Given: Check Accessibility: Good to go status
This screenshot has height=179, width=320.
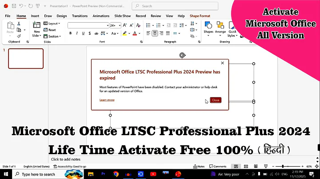Looking at the screenshot, I should point(70,167).
